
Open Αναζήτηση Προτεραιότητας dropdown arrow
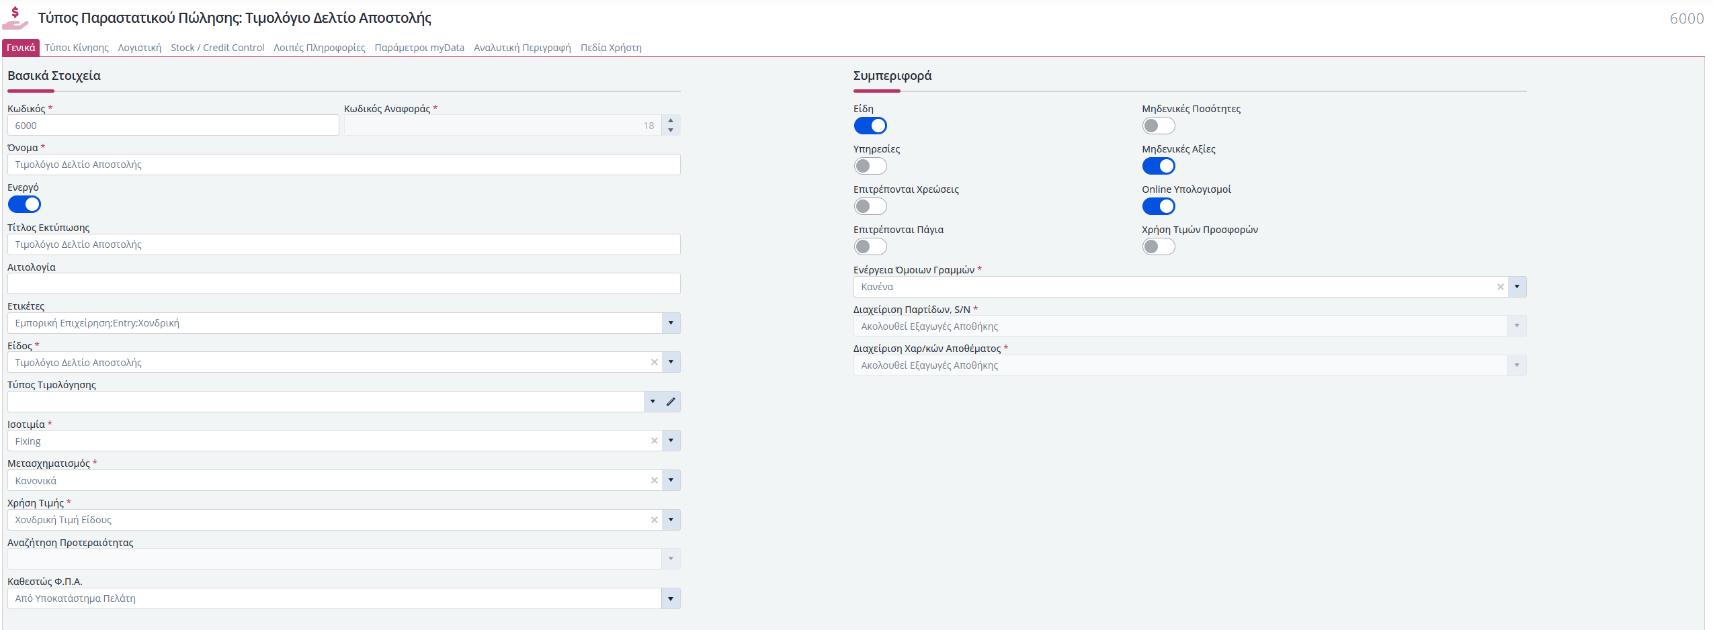(671, 559)
